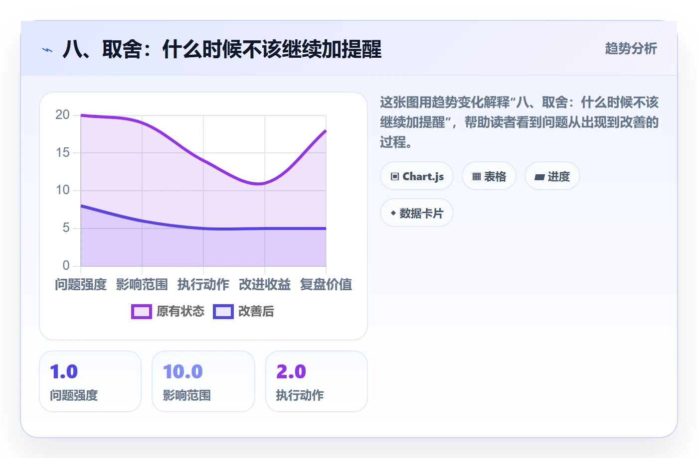Click the 趋势分析 label in the header
The height and width of the screenshot is (458, 698).
(x=631, y=49)
